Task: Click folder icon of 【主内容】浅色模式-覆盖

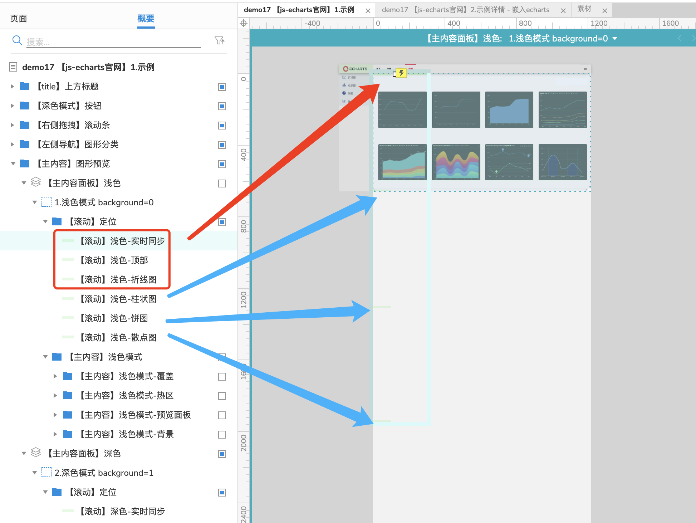Action: [x=68, y=376]
